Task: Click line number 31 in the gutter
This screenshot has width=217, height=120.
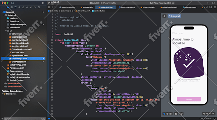Action: [52, 100]
